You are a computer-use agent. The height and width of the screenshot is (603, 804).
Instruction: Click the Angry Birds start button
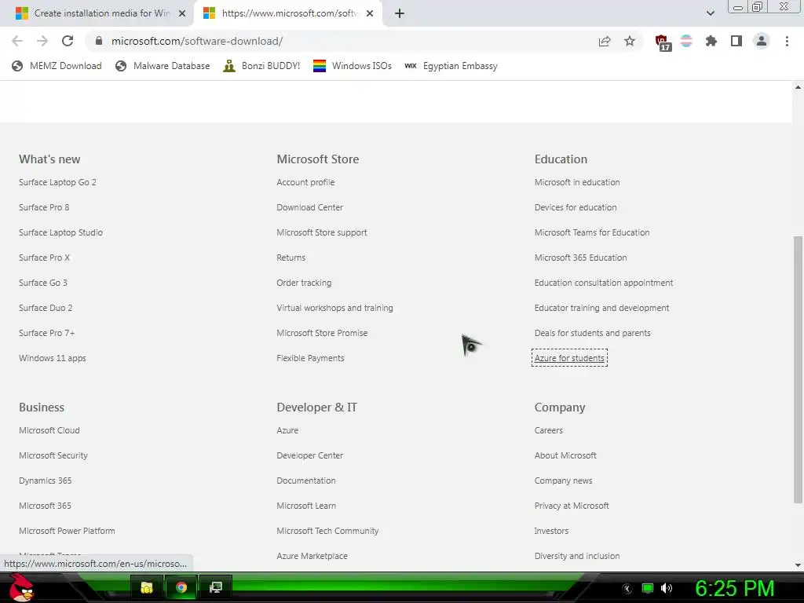pos(23,587)
